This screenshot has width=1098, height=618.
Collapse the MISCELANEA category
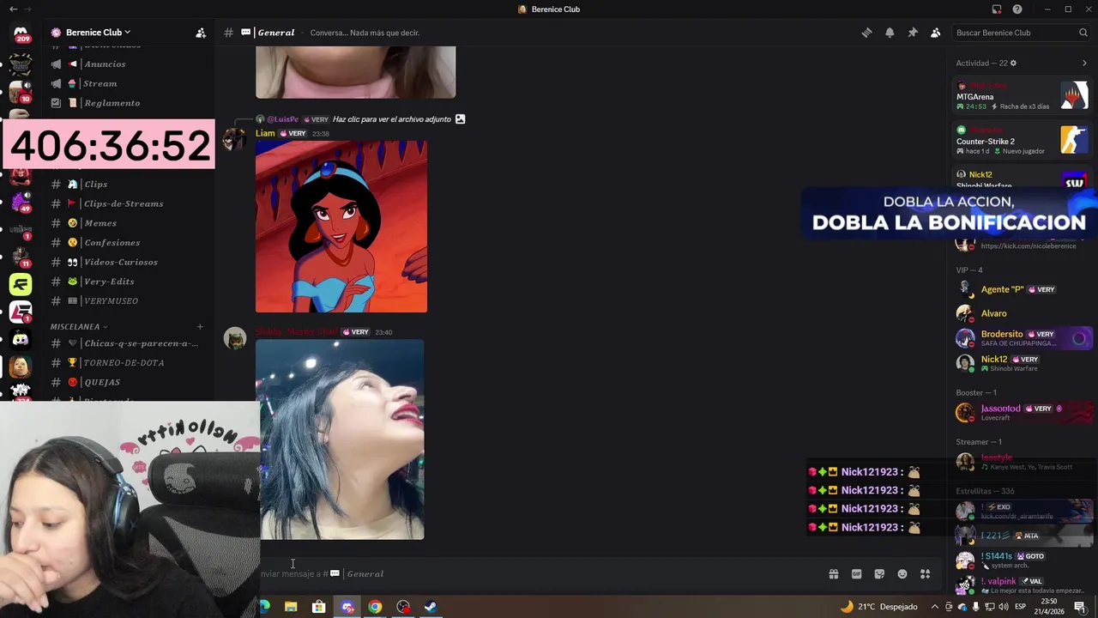click(79, 327)
